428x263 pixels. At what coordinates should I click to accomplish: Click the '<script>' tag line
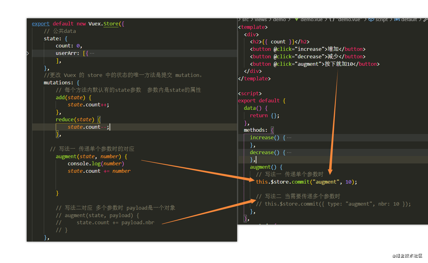point(250,93)
